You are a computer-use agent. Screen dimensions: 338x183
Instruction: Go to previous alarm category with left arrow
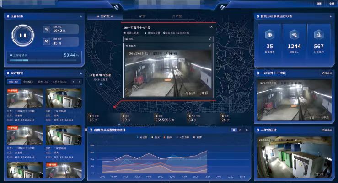[74, 82]
